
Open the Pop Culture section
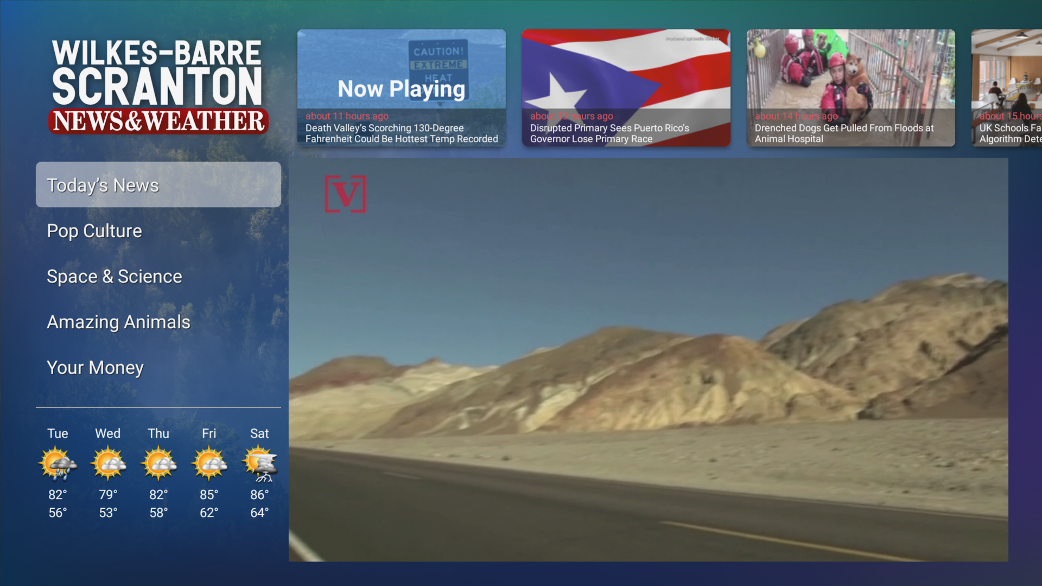click(x=94, y=231)
